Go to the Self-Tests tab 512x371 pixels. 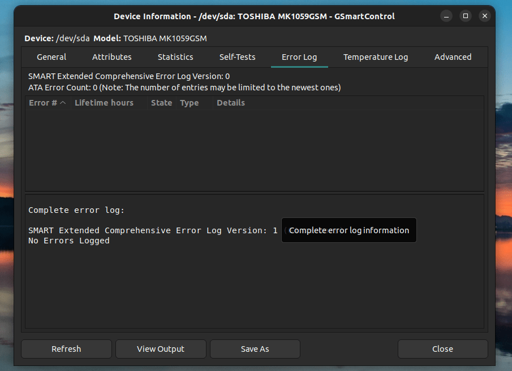tap(237, 57)
